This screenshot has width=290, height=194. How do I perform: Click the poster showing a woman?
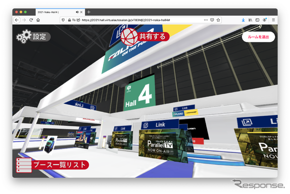82,140
